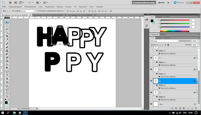Screen dimensions: 201x115
Task: Select the Healing Brush tool
Action: [x=7, y=44]
